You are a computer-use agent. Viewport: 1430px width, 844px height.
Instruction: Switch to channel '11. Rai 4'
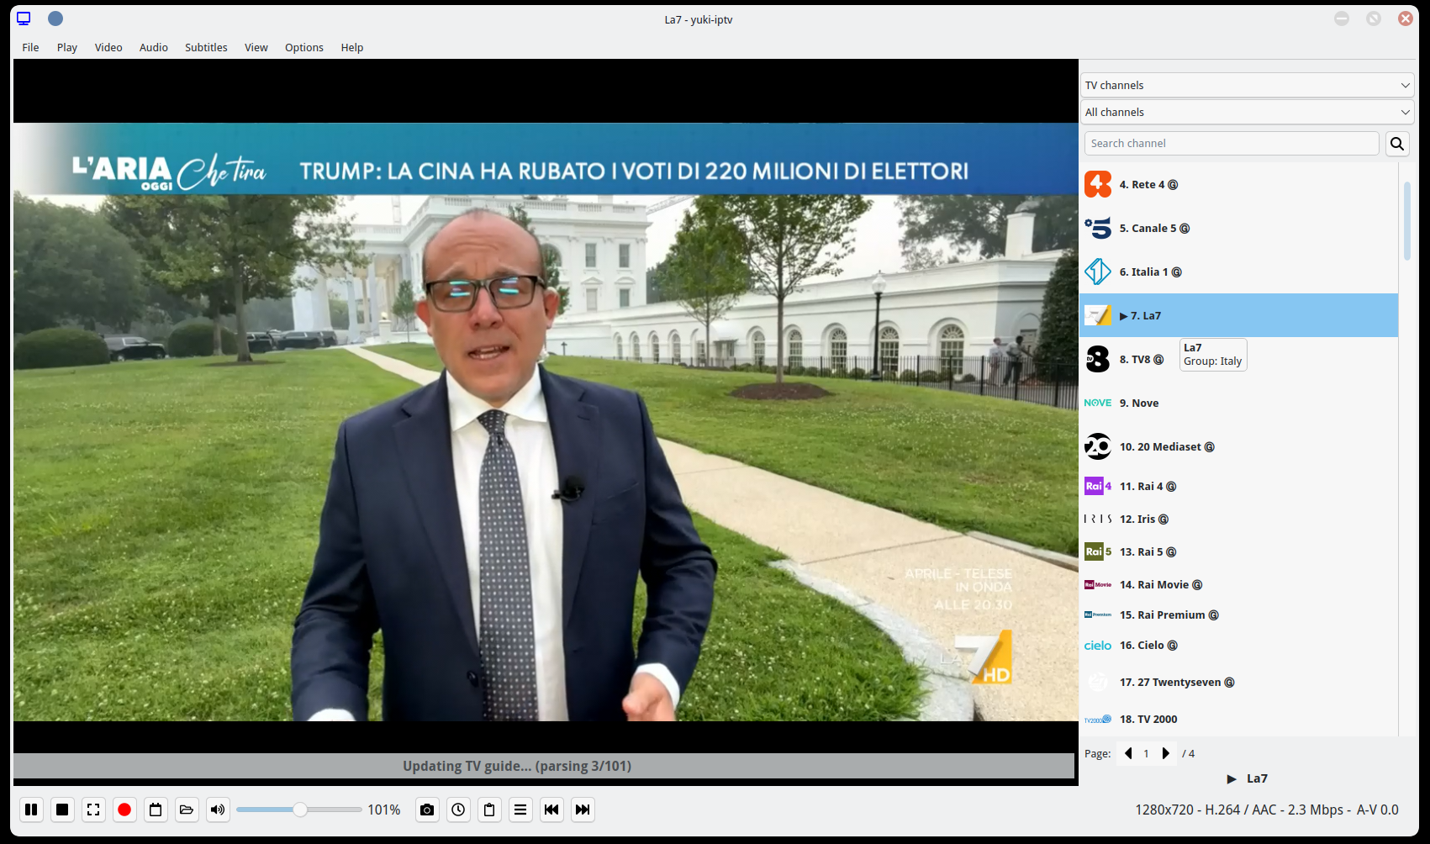point(1238,486)
